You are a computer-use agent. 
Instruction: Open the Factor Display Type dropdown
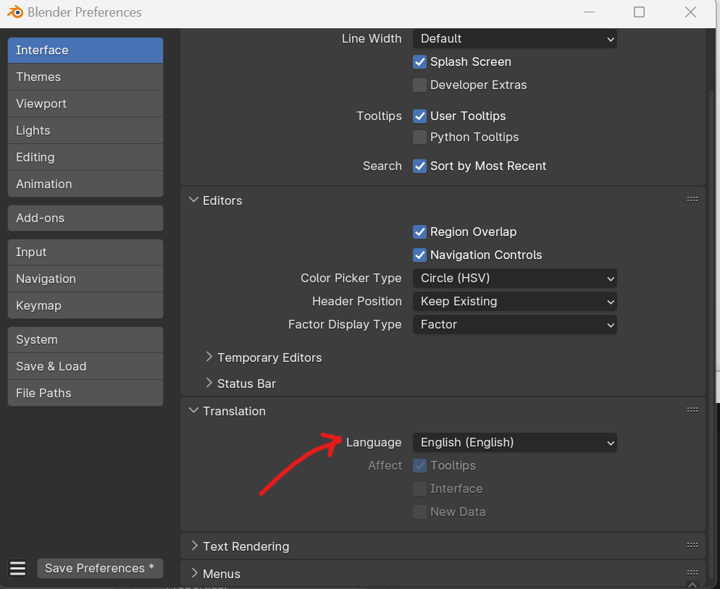coord(515,325)
